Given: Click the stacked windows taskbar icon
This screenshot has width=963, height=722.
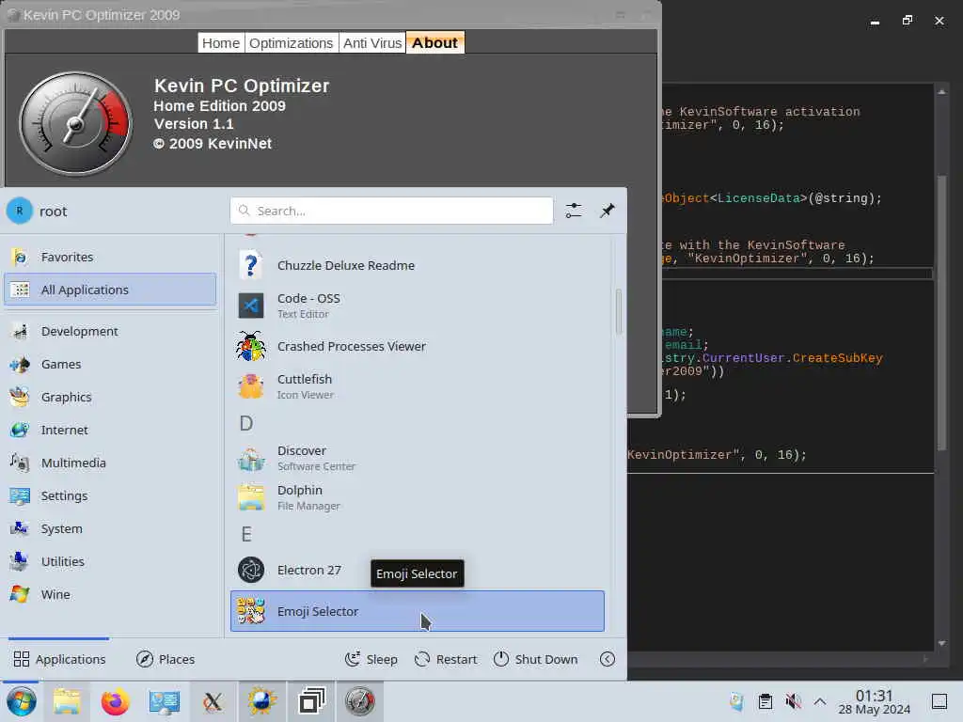Looking at the screenshot, I should click(310, 701).
